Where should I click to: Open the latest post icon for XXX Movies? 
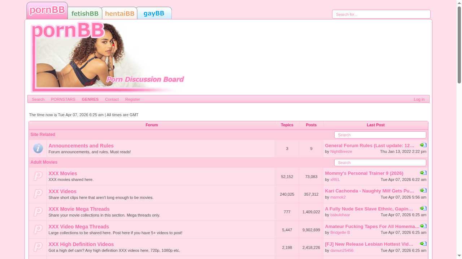pos(423,173)
